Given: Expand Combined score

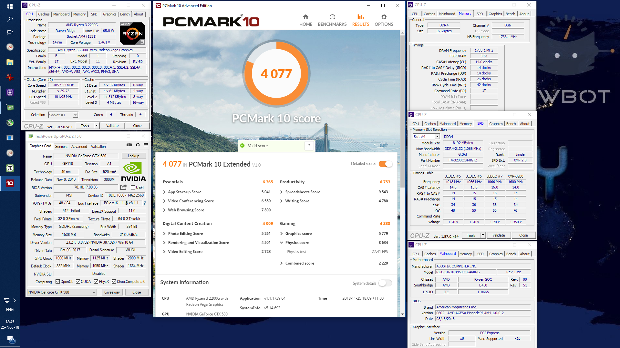Looking at the screenshot, I should pos(282,263).
